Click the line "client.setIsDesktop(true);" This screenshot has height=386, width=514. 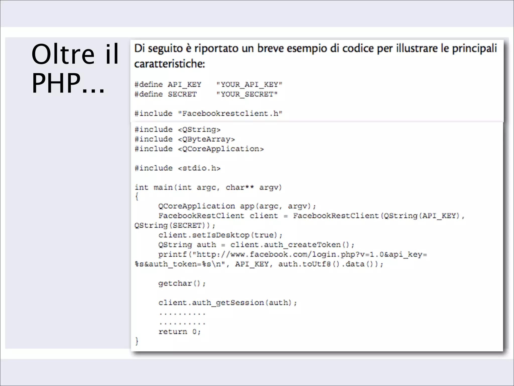pos(220,235)
